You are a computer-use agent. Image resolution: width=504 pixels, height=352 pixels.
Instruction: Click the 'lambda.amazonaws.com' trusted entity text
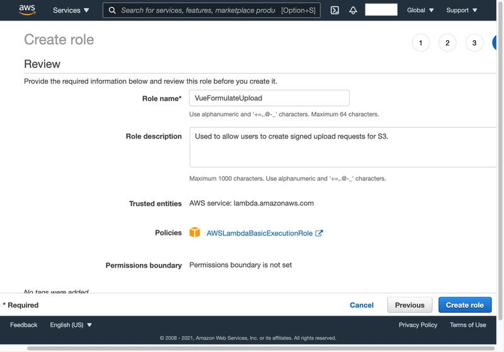(273, 203)
